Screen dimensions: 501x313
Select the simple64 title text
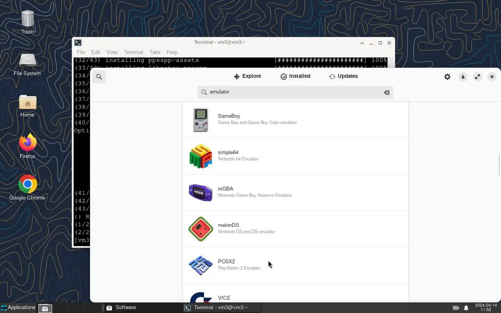point(228,153)
